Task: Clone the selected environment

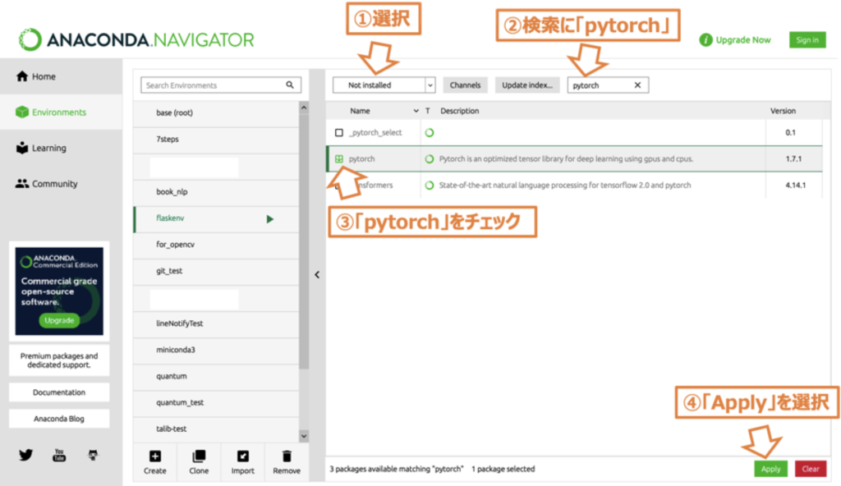Action: click(x=199, y=462)
